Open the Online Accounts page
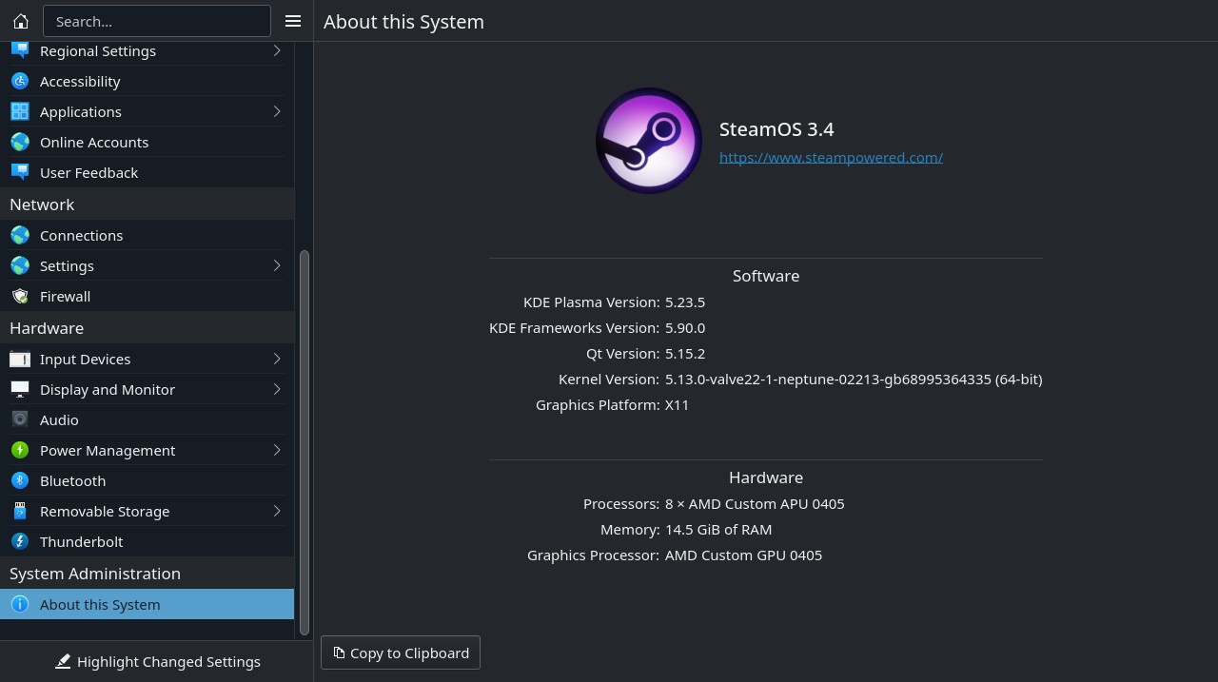Screen dimensions: 1218x682 (x=147, y=142)
